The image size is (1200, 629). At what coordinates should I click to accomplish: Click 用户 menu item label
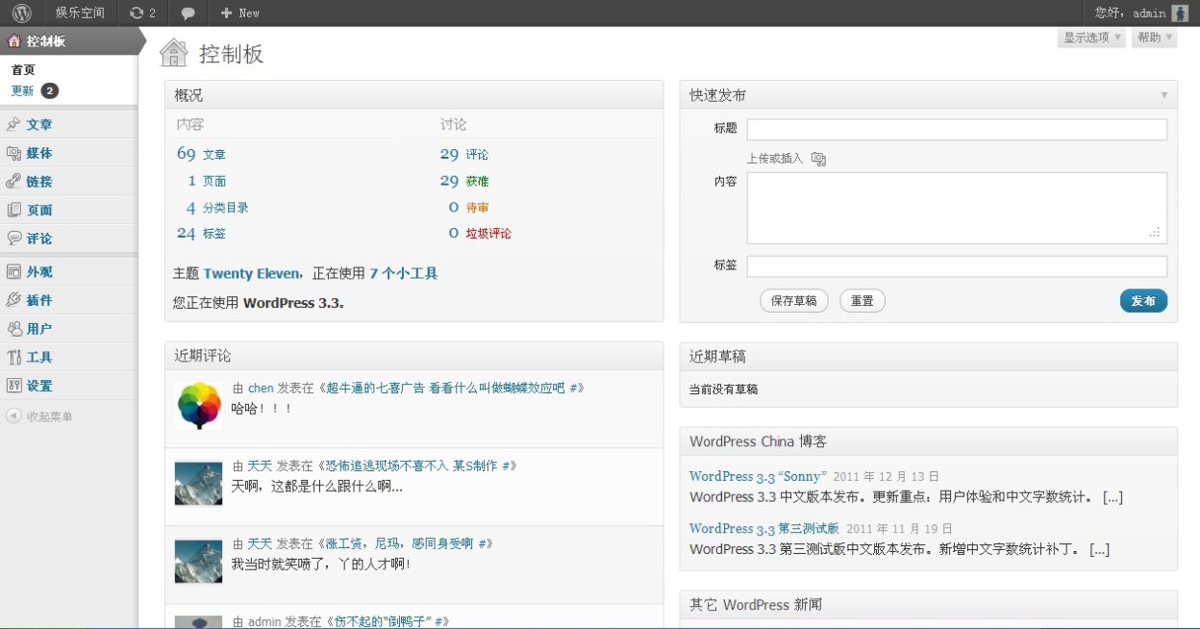coord(39,329)
